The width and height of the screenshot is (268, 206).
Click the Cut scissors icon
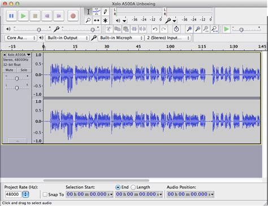109,29
